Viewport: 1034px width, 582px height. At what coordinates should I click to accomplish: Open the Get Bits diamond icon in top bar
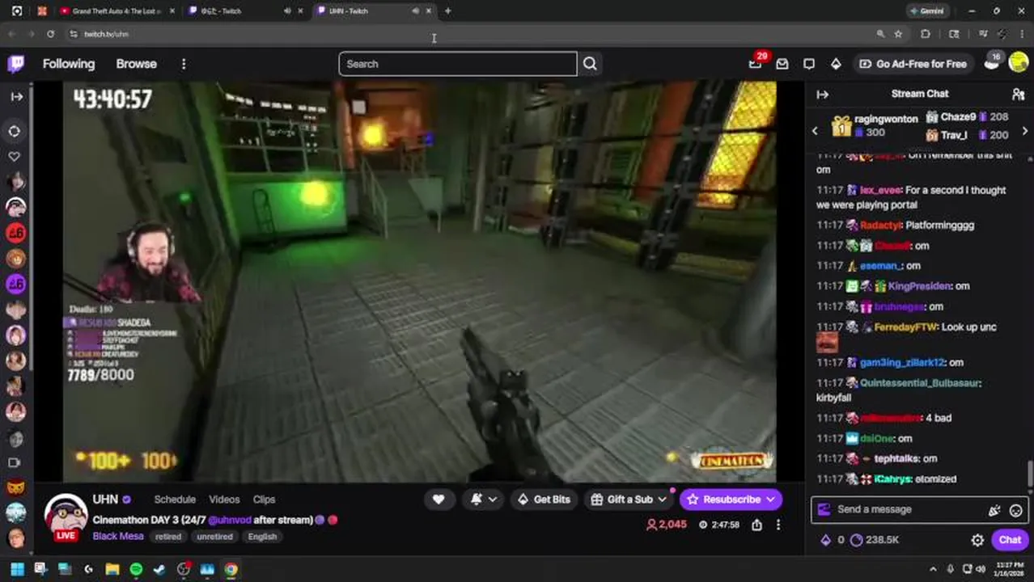(x=836, y=64)
